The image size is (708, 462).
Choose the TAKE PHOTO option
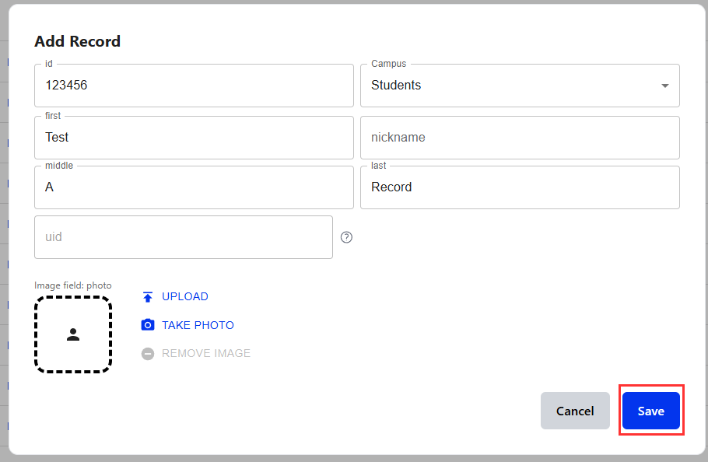(198, 325)
